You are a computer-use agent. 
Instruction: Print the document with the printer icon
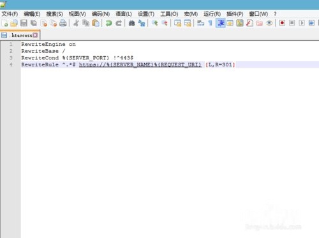click(63, 23)
